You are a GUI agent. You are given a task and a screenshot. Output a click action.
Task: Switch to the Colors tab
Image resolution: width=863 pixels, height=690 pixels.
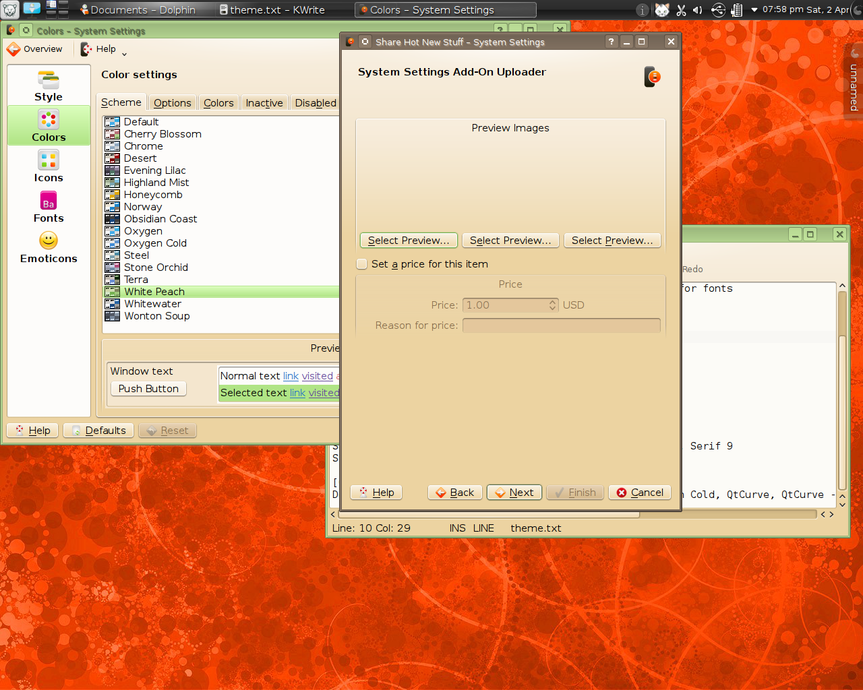(218, 103)
